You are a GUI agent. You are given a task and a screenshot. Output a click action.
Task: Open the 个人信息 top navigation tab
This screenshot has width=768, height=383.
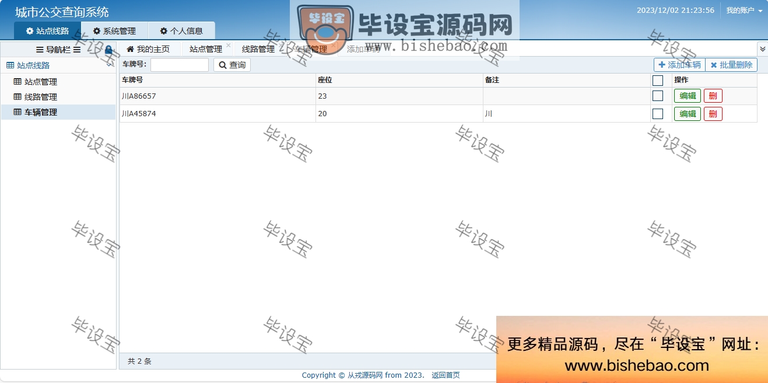coord(182,31)
